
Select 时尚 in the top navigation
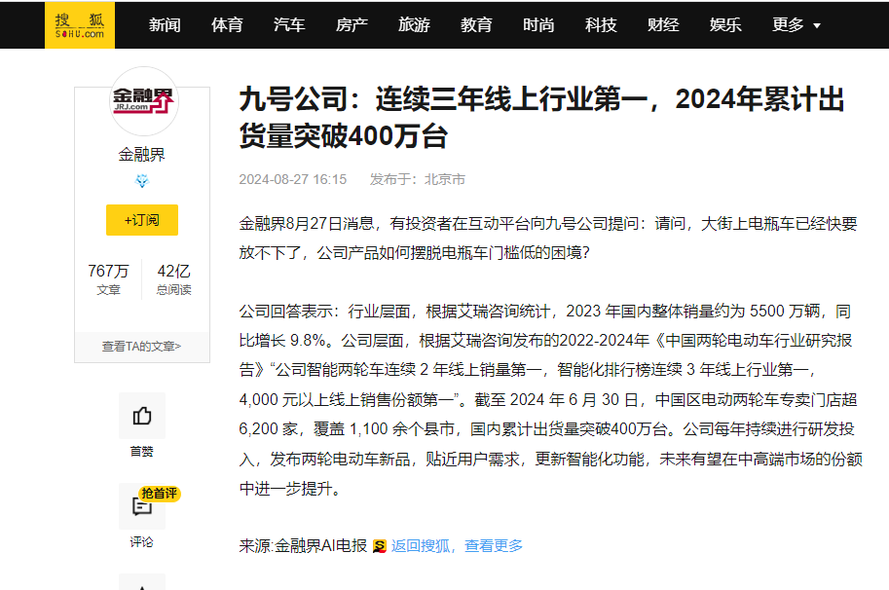pyautogui.click(x=538, y=25)
